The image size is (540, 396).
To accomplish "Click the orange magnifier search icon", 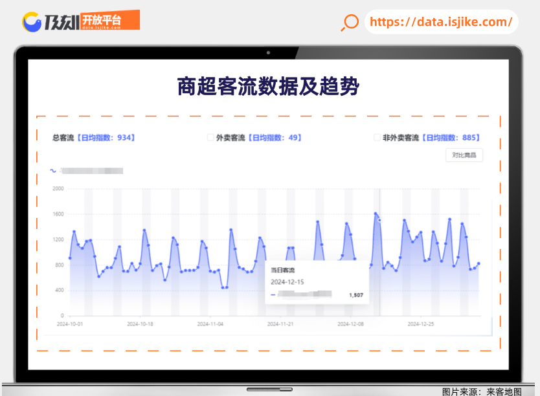I will (350, 22).
